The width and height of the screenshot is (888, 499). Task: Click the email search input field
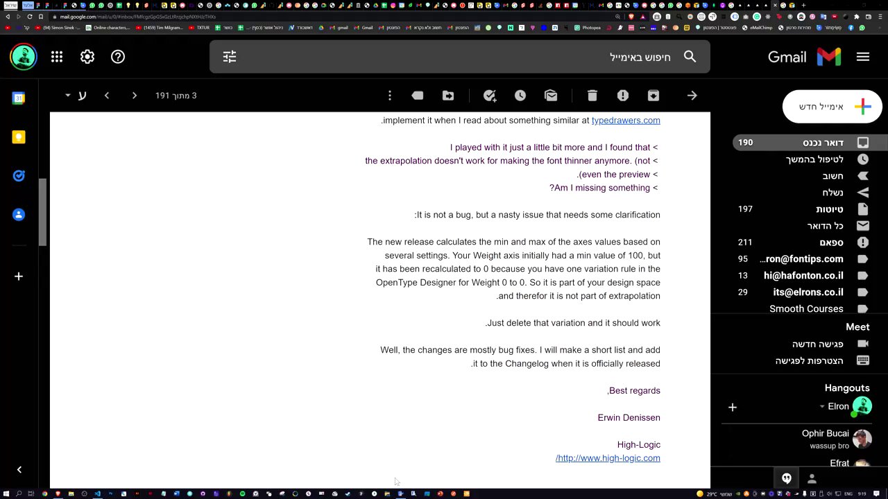[460, 57]
